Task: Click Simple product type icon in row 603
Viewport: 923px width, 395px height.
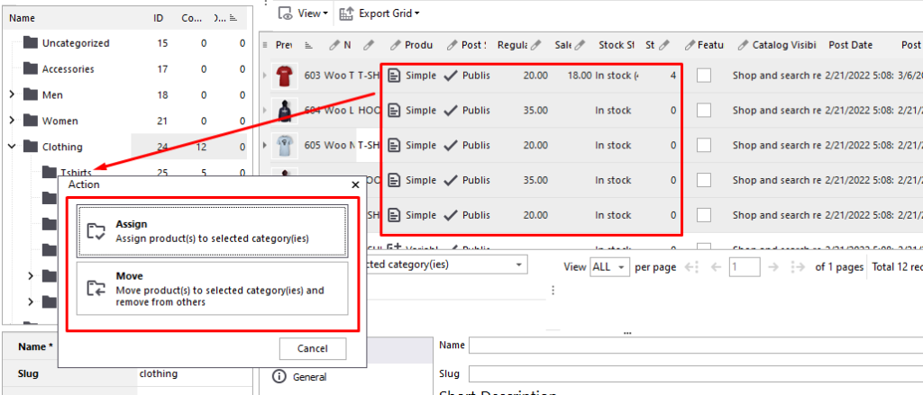Action: point(395,76)
